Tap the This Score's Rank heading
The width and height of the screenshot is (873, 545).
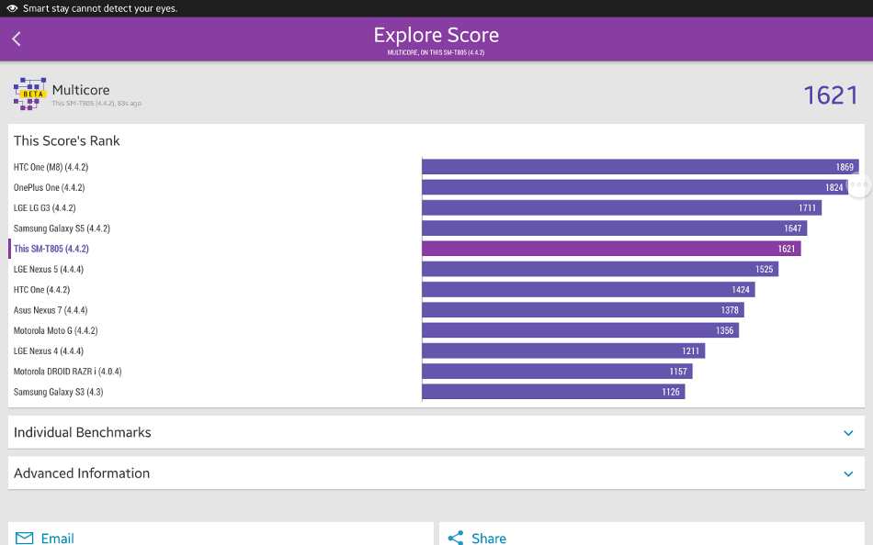(67, 140)
